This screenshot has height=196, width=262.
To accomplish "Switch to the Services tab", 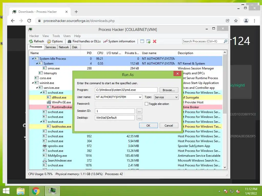I will click(x=50, y=47).
